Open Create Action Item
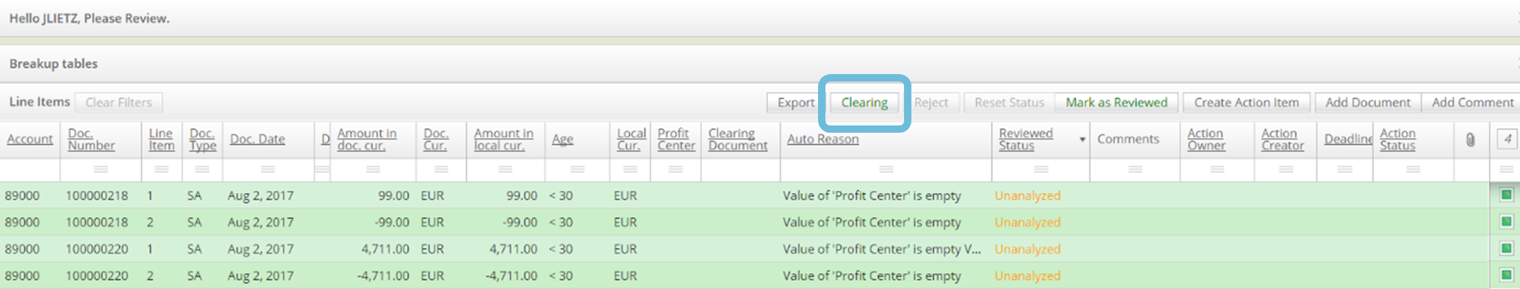Image resolution: width=1520 pixels, height=289 pixels. 1246,103
